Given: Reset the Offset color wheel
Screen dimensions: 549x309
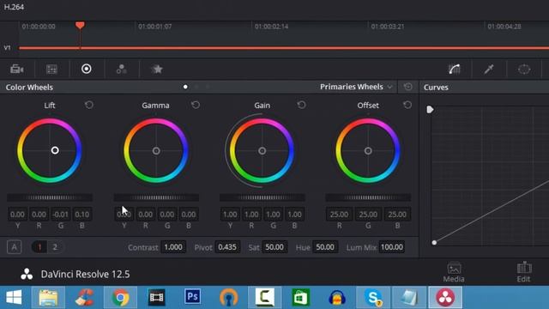Looking at the screenshot, I should (407, 105).
